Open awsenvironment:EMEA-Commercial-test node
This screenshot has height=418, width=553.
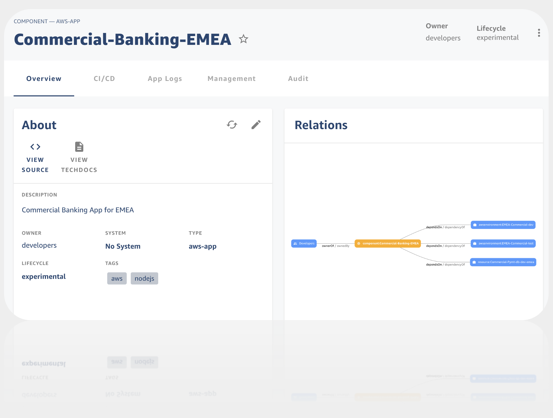pos(503,243)
